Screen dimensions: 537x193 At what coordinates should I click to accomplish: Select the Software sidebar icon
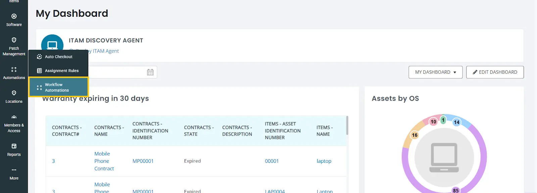pos(14,16)
